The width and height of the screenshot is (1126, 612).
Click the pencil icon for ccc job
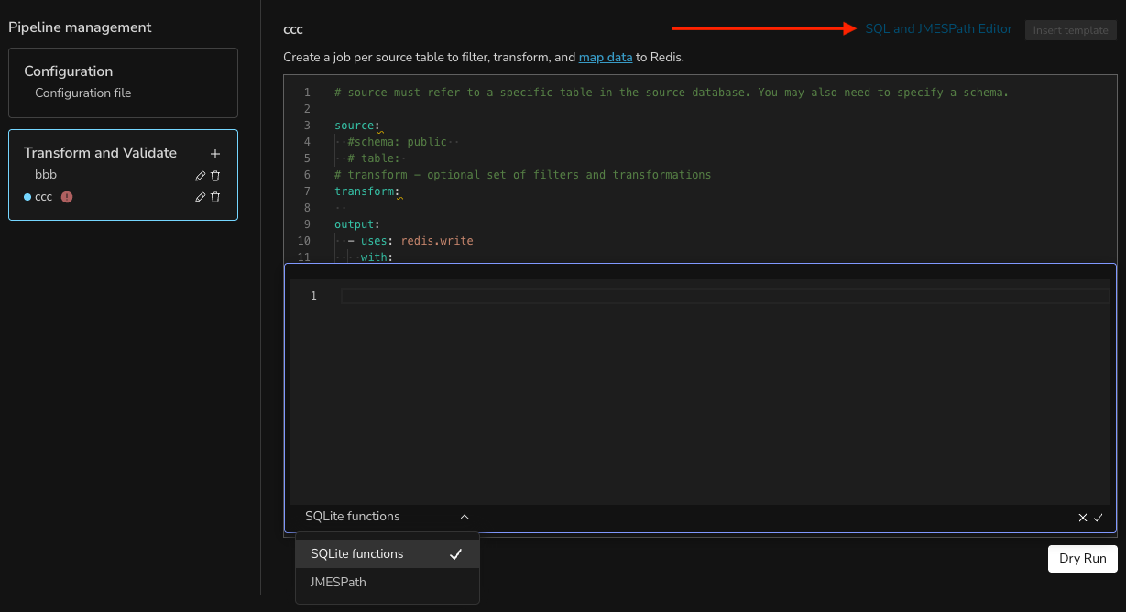click(200, 197)
